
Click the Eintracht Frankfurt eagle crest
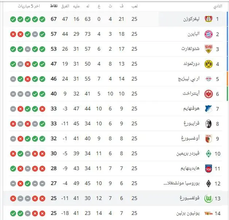(x=209, y=94)
